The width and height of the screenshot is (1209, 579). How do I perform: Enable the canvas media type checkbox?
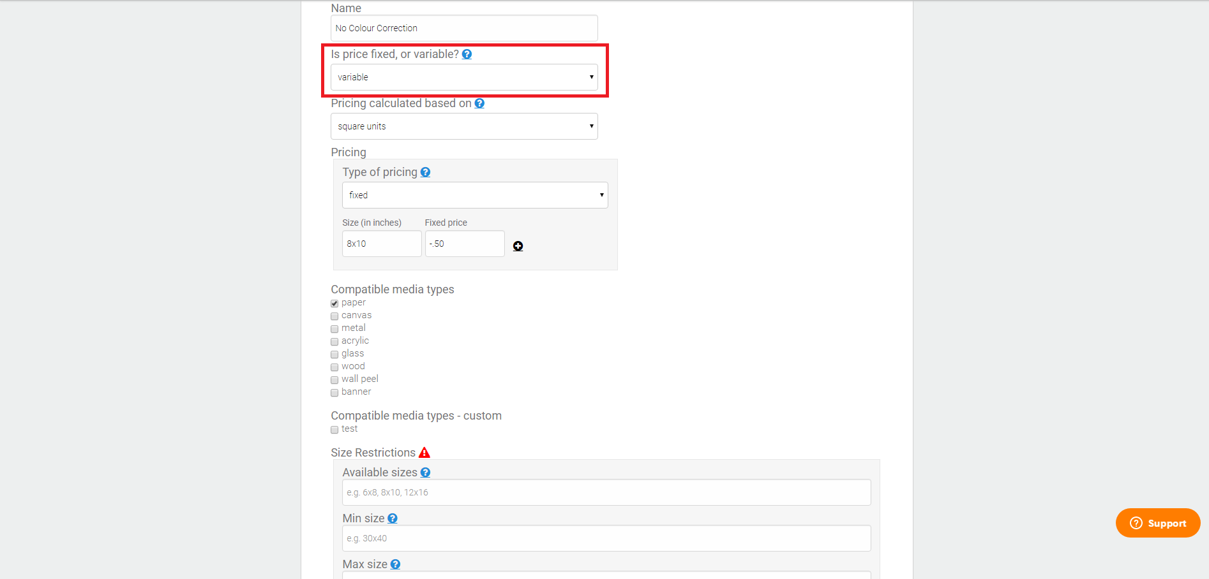[x=334, y=316]
